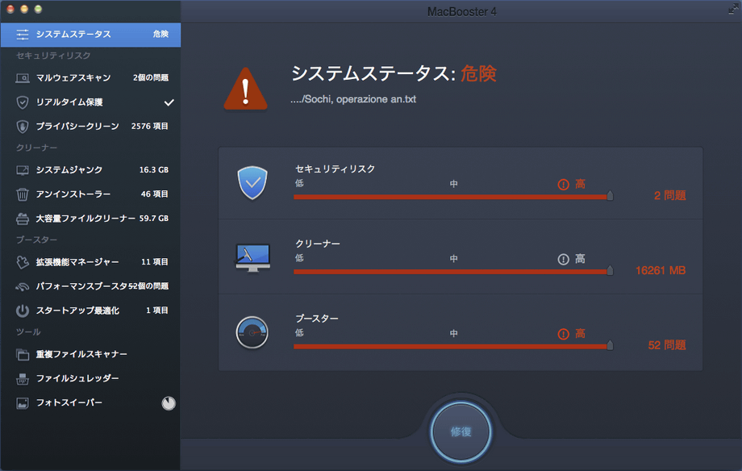
Task: Select 重複ファイルスキャナー tool
Action: tap(81, 354)
